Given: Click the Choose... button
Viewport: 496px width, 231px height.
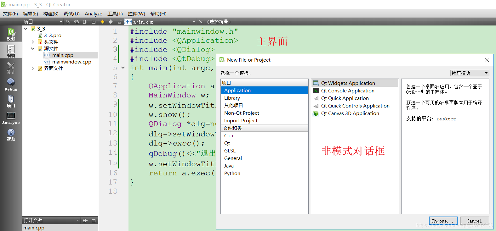Looking at the screenshot, I should 443,221.
